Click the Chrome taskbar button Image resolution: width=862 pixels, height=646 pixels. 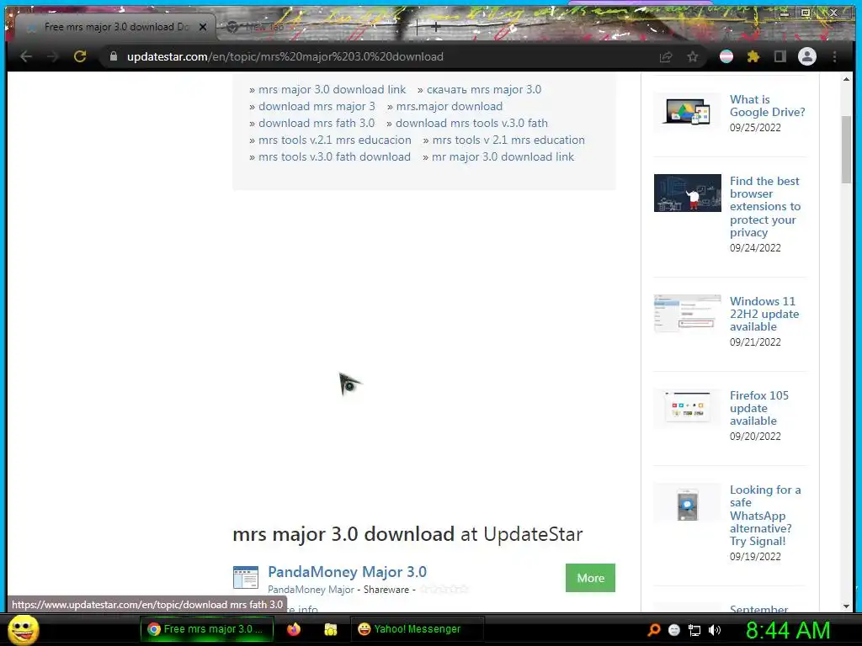(207, 629)
